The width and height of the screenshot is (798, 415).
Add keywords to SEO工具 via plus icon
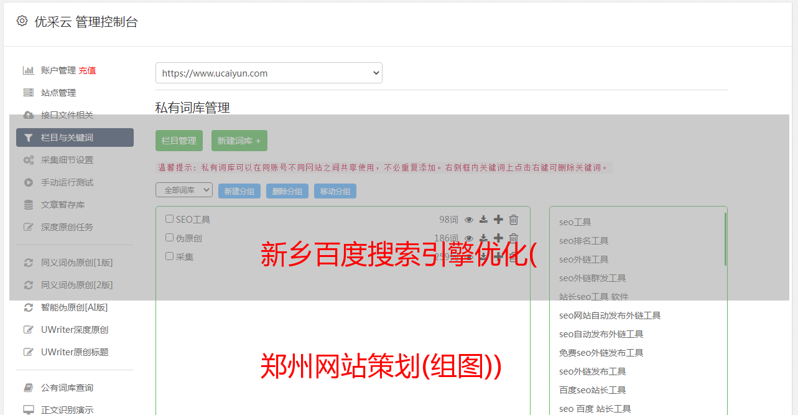pos(498,220)
